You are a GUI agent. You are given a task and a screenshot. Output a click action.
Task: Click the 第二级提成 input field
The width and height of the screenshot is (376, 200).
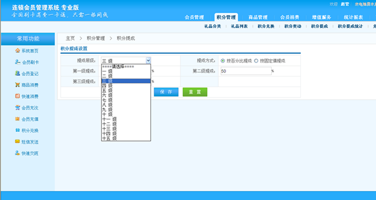[x=246, y=71]
